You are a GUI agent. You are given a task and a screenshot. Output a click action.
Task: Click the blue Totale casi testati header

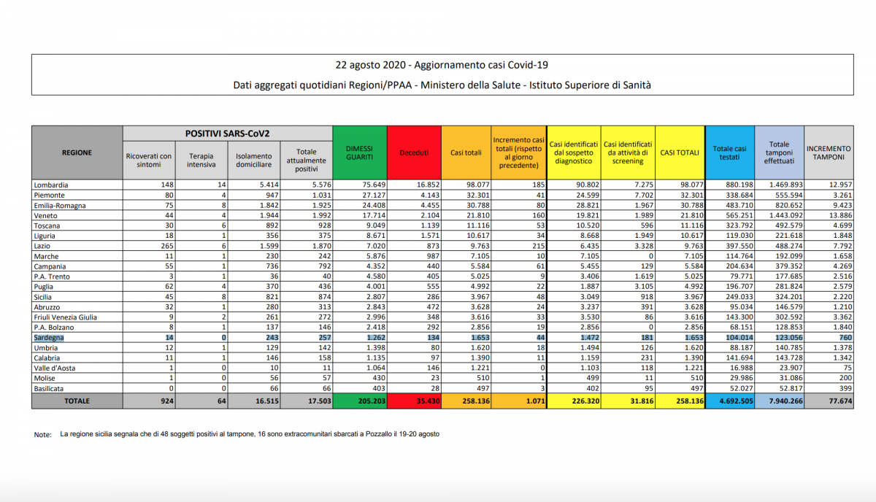click(729, 152)
